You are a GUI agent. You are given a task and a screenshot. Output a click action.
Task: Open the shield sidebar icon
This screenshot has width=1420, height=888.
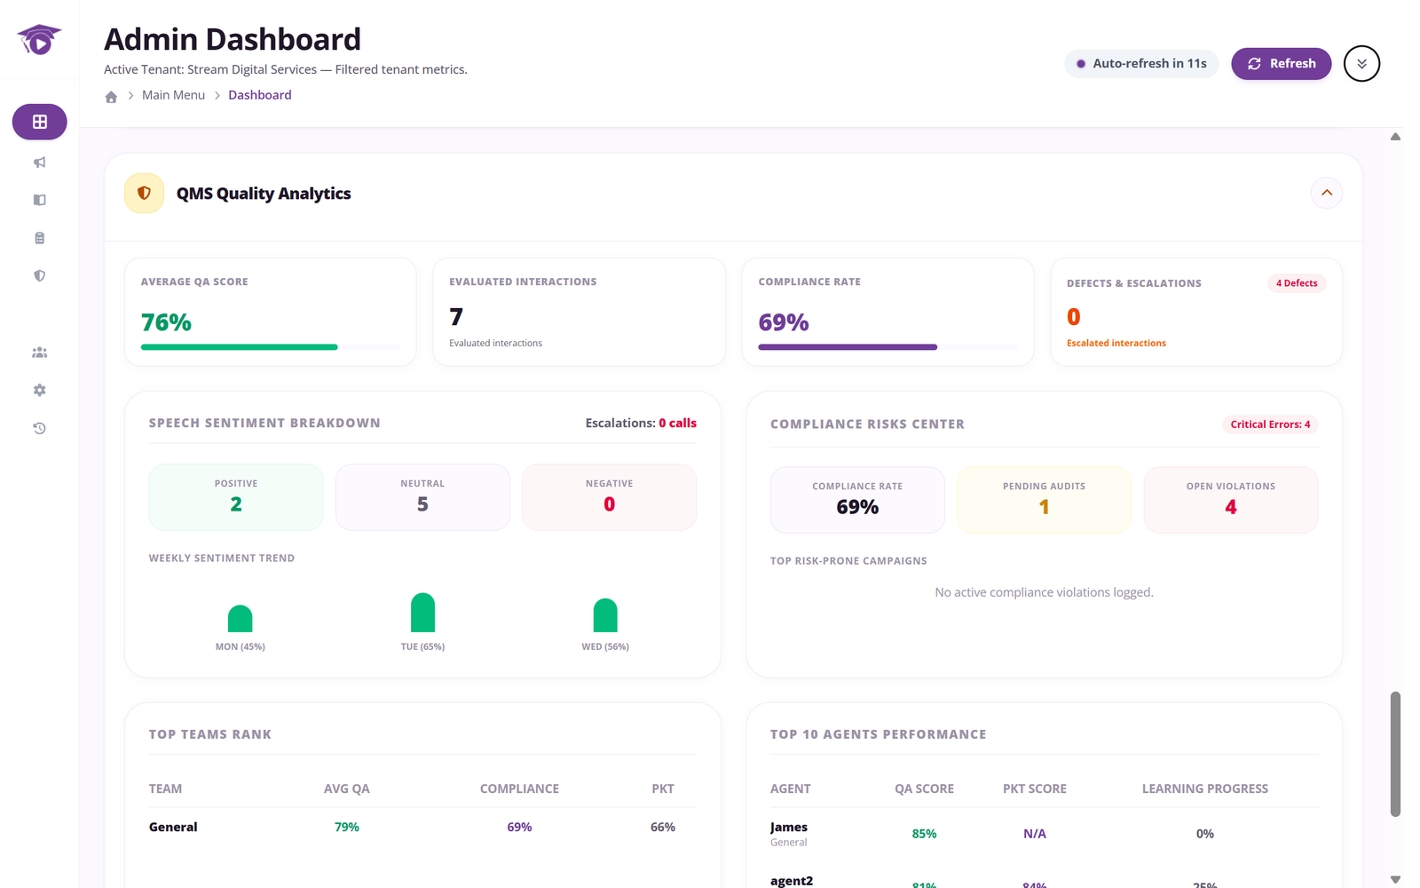39,276
